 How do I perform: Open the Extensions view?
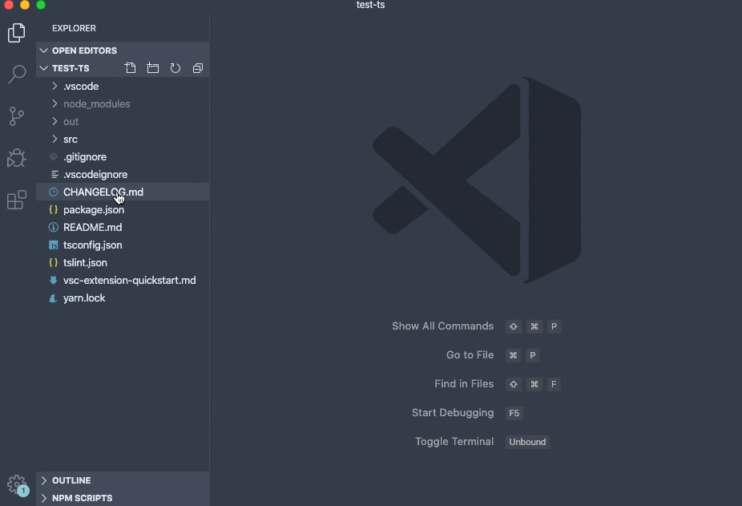point(16,200)
